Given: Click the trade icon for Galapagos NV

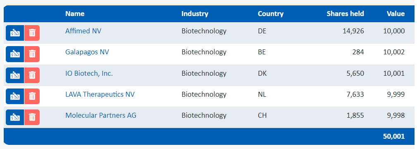Looking at the screenshot, I should 15,54.
